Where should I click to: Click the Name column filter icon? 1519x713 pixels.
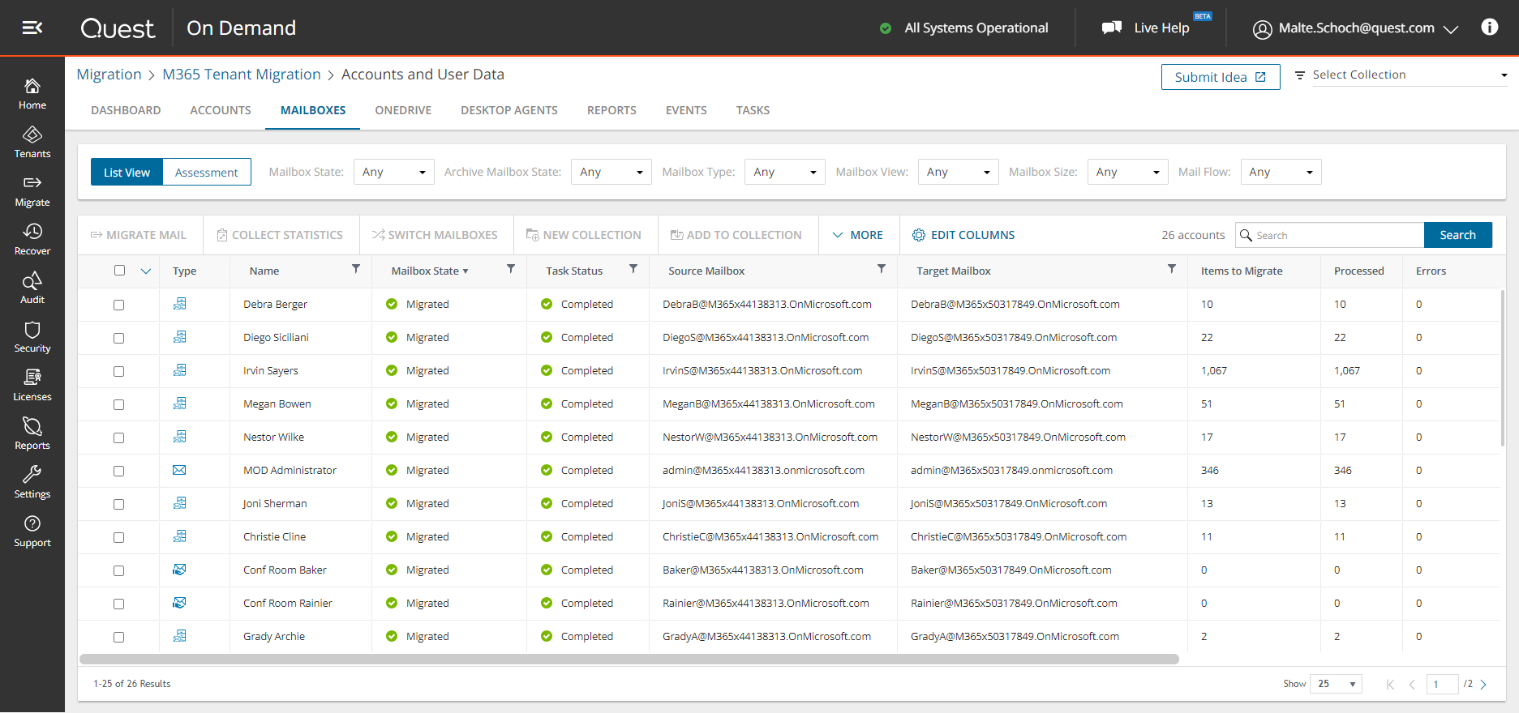click(355, 269)
